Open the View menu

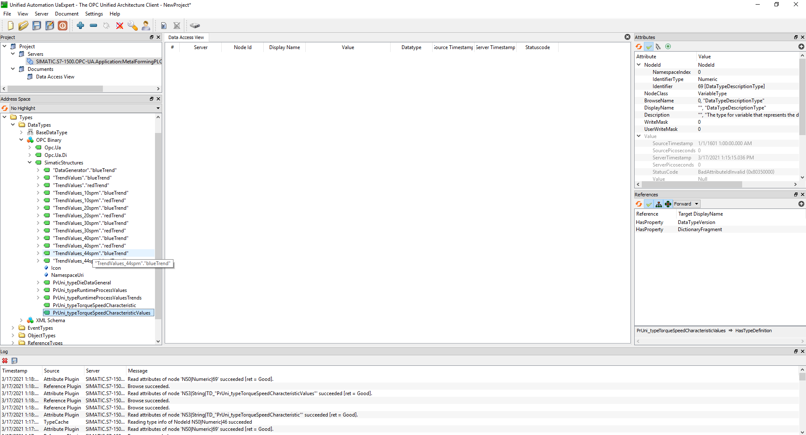23,14
